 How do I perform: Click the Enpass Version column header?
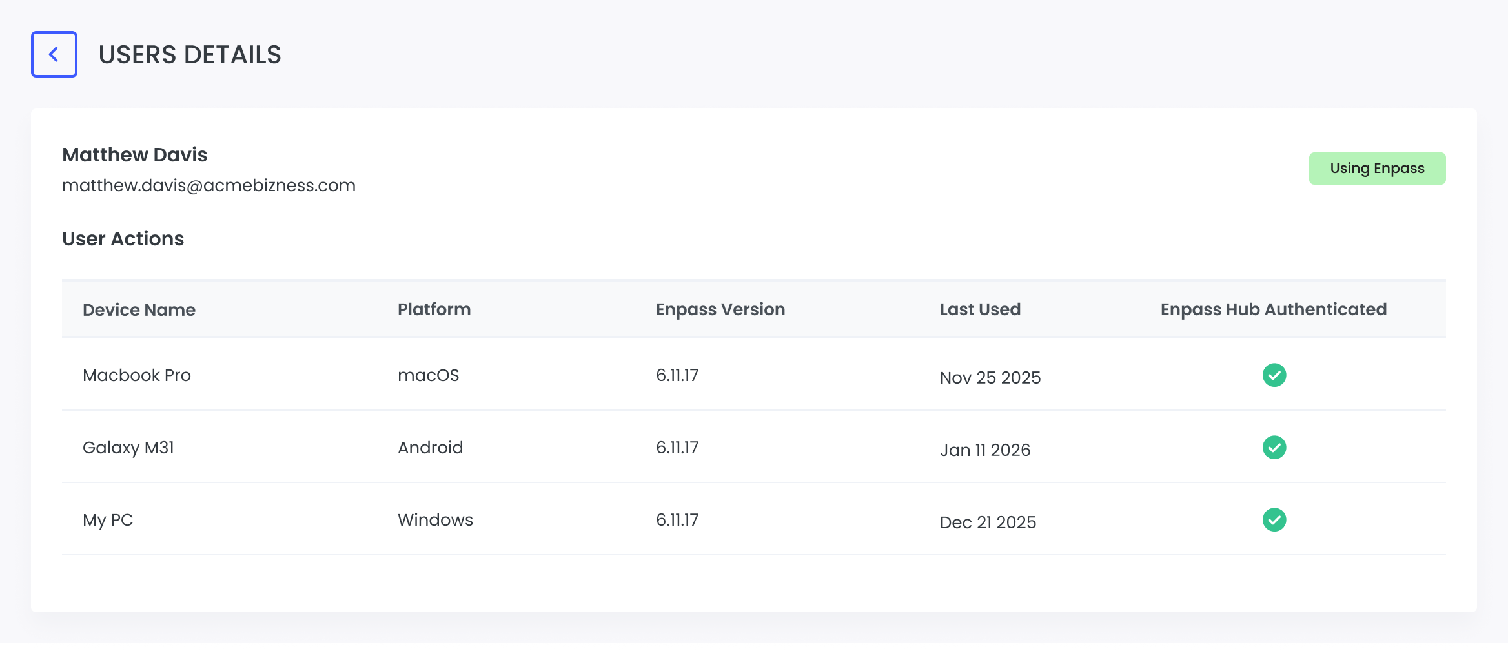(720, 309)
